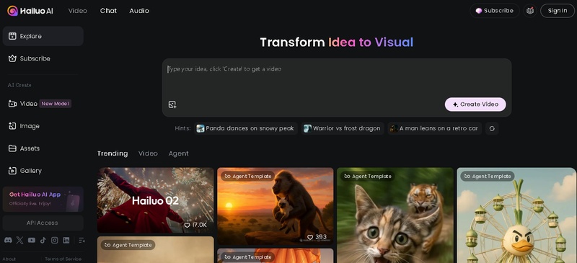The image size is (577, 263).
Task: Open the LinkedIn social icon
Action: pos(66,240)
